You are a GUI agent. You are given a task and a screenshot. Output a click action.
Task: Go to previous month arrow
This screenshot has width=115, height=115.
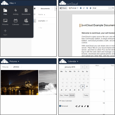[x=83, y=67]
